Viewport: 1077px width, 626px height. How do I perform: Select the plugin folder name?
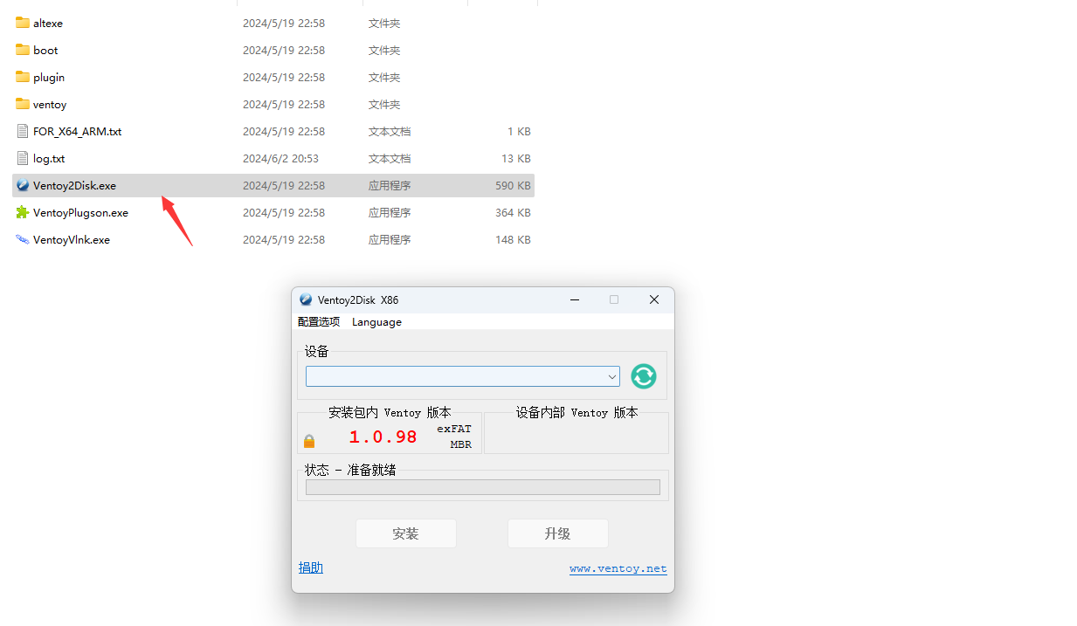tap(49, 77)
